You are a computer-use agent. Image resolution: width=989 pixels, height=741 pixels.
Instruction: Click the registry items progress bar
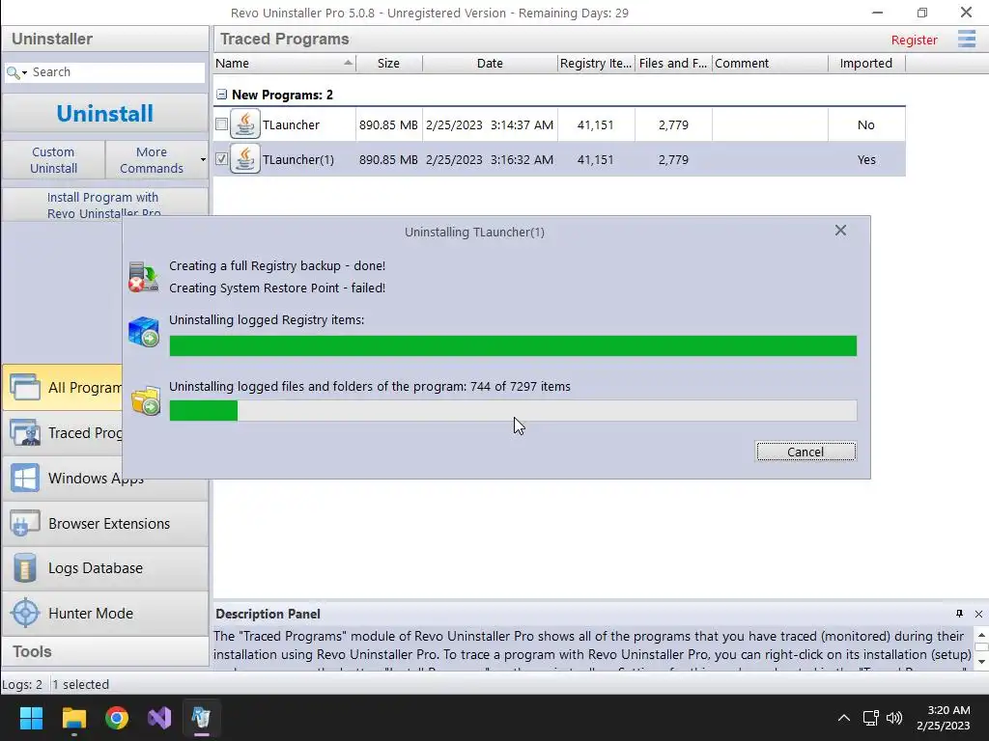pos(513,346)
